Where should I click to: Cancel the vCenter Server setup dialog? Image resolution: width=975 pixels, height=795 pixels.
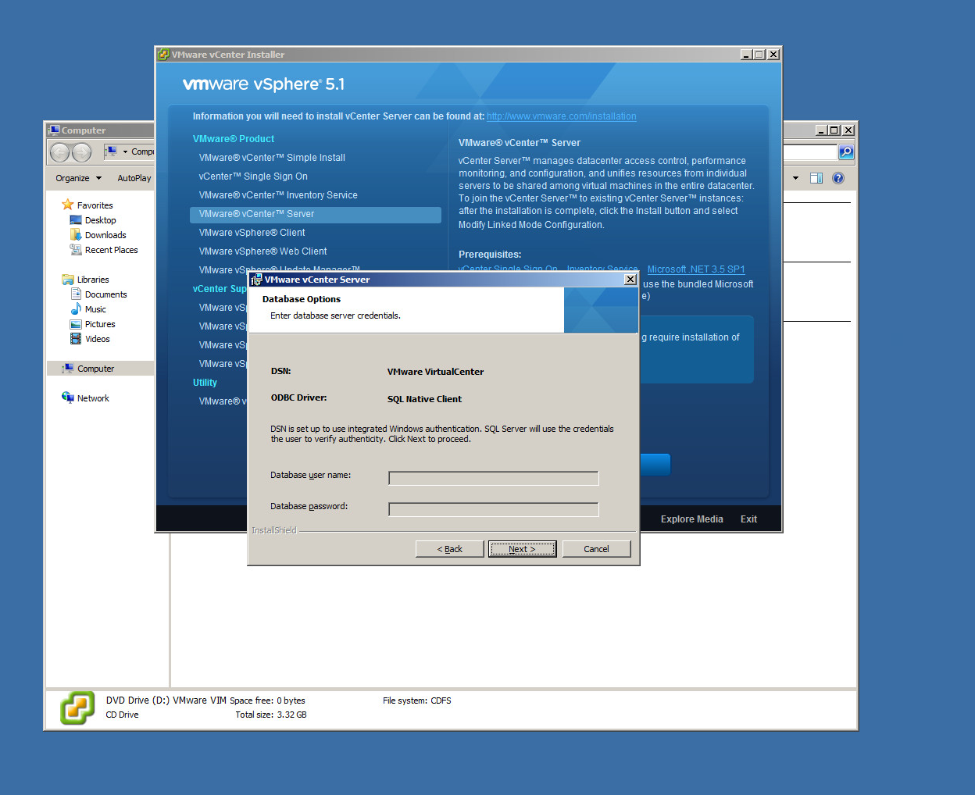point(596,549)
